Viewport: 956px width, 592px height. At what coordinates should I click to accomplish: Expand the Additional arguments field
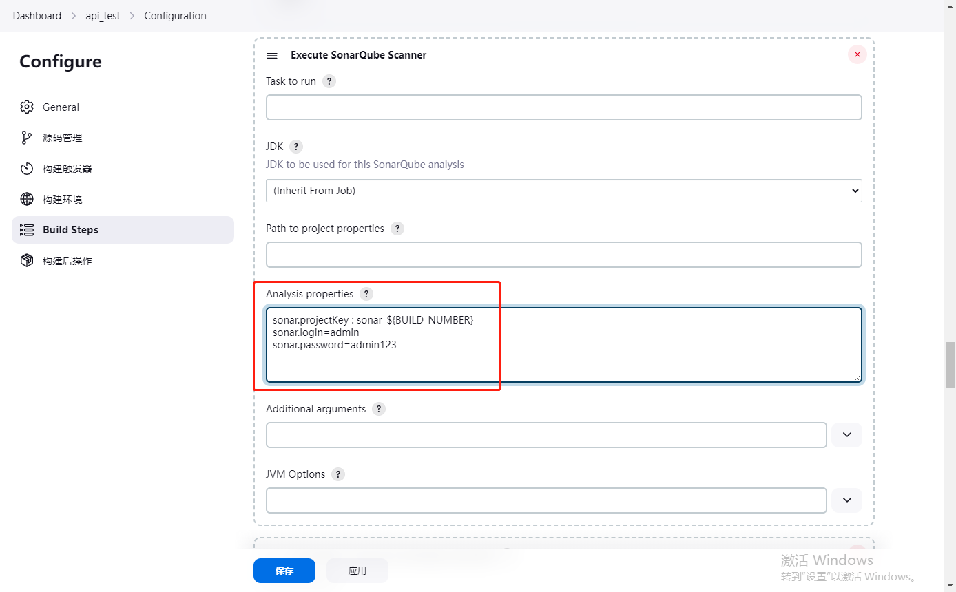[846, 435]
